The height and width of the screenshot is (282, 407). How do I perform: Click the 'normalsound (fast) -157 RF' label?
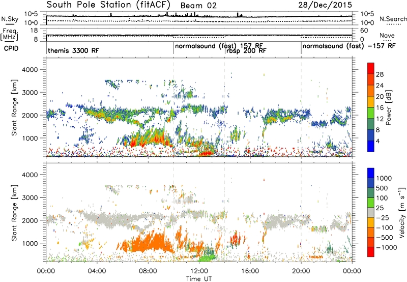click(349, 46)
